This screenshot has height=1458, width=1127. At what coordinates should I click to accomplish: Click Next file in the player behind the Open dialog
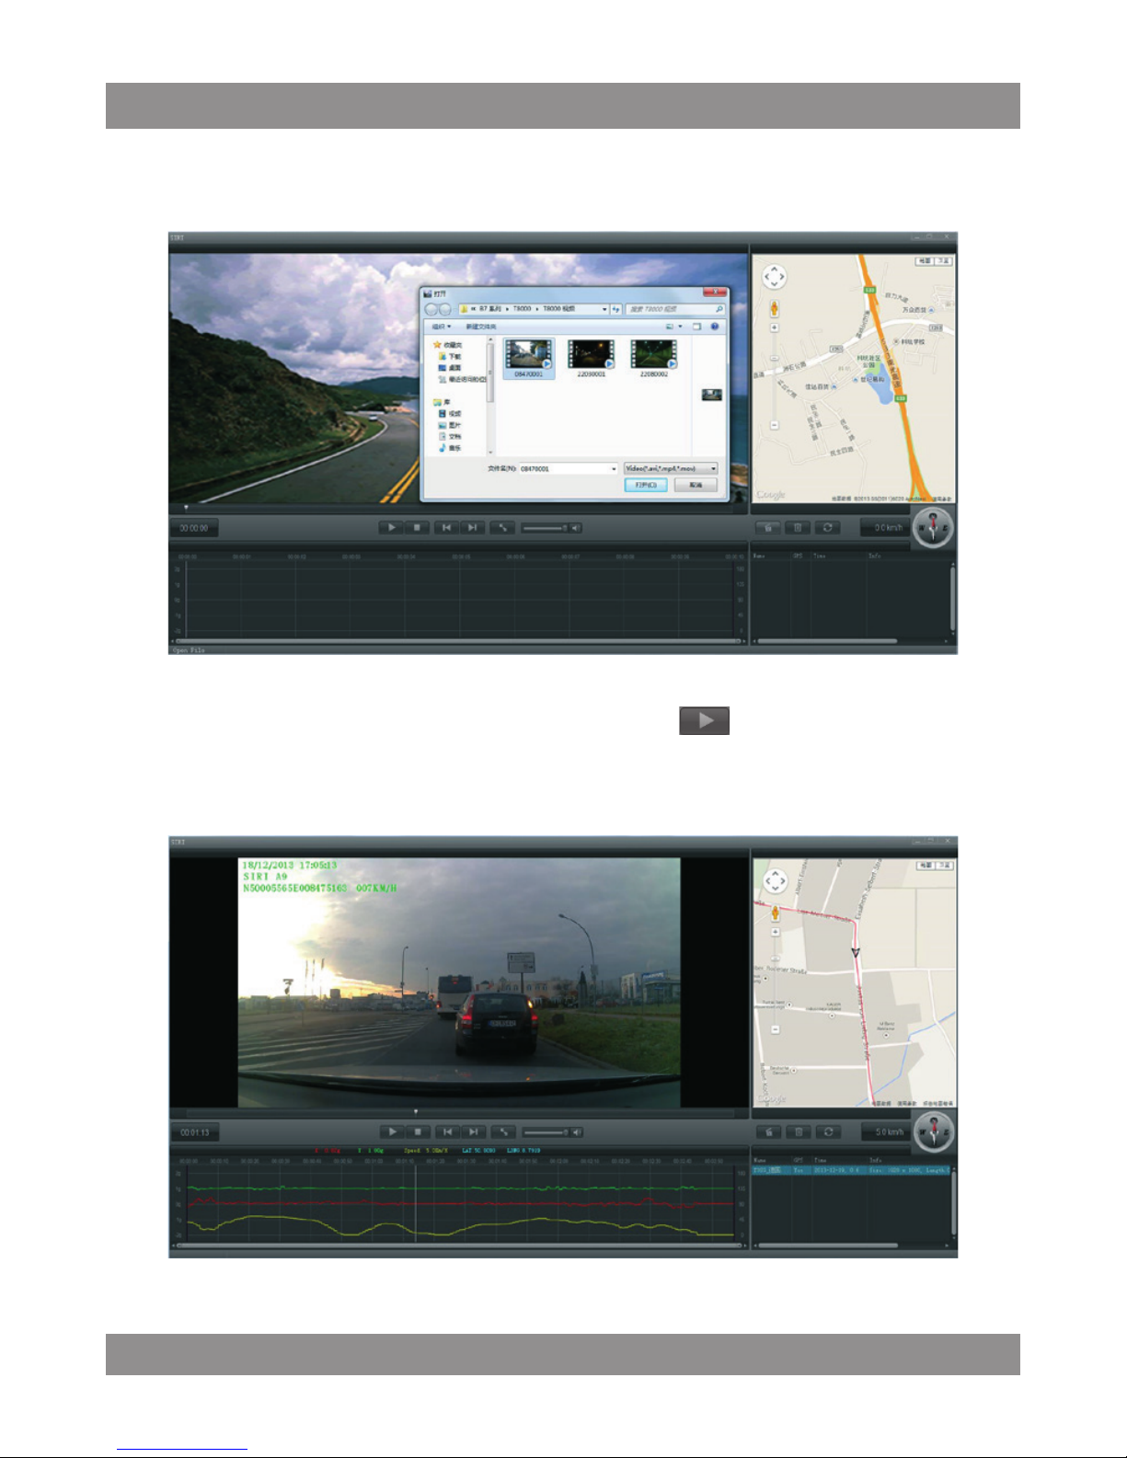472,528
